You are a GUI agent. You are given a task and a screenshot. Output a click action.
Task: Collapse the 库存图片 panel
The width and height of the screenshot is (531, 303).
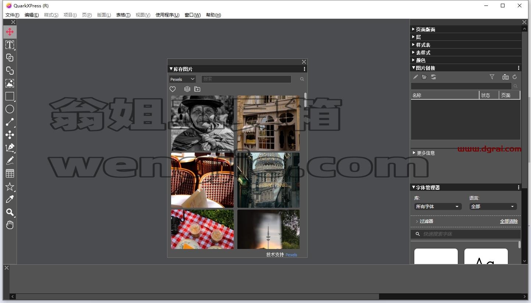(x=171, y=69)
